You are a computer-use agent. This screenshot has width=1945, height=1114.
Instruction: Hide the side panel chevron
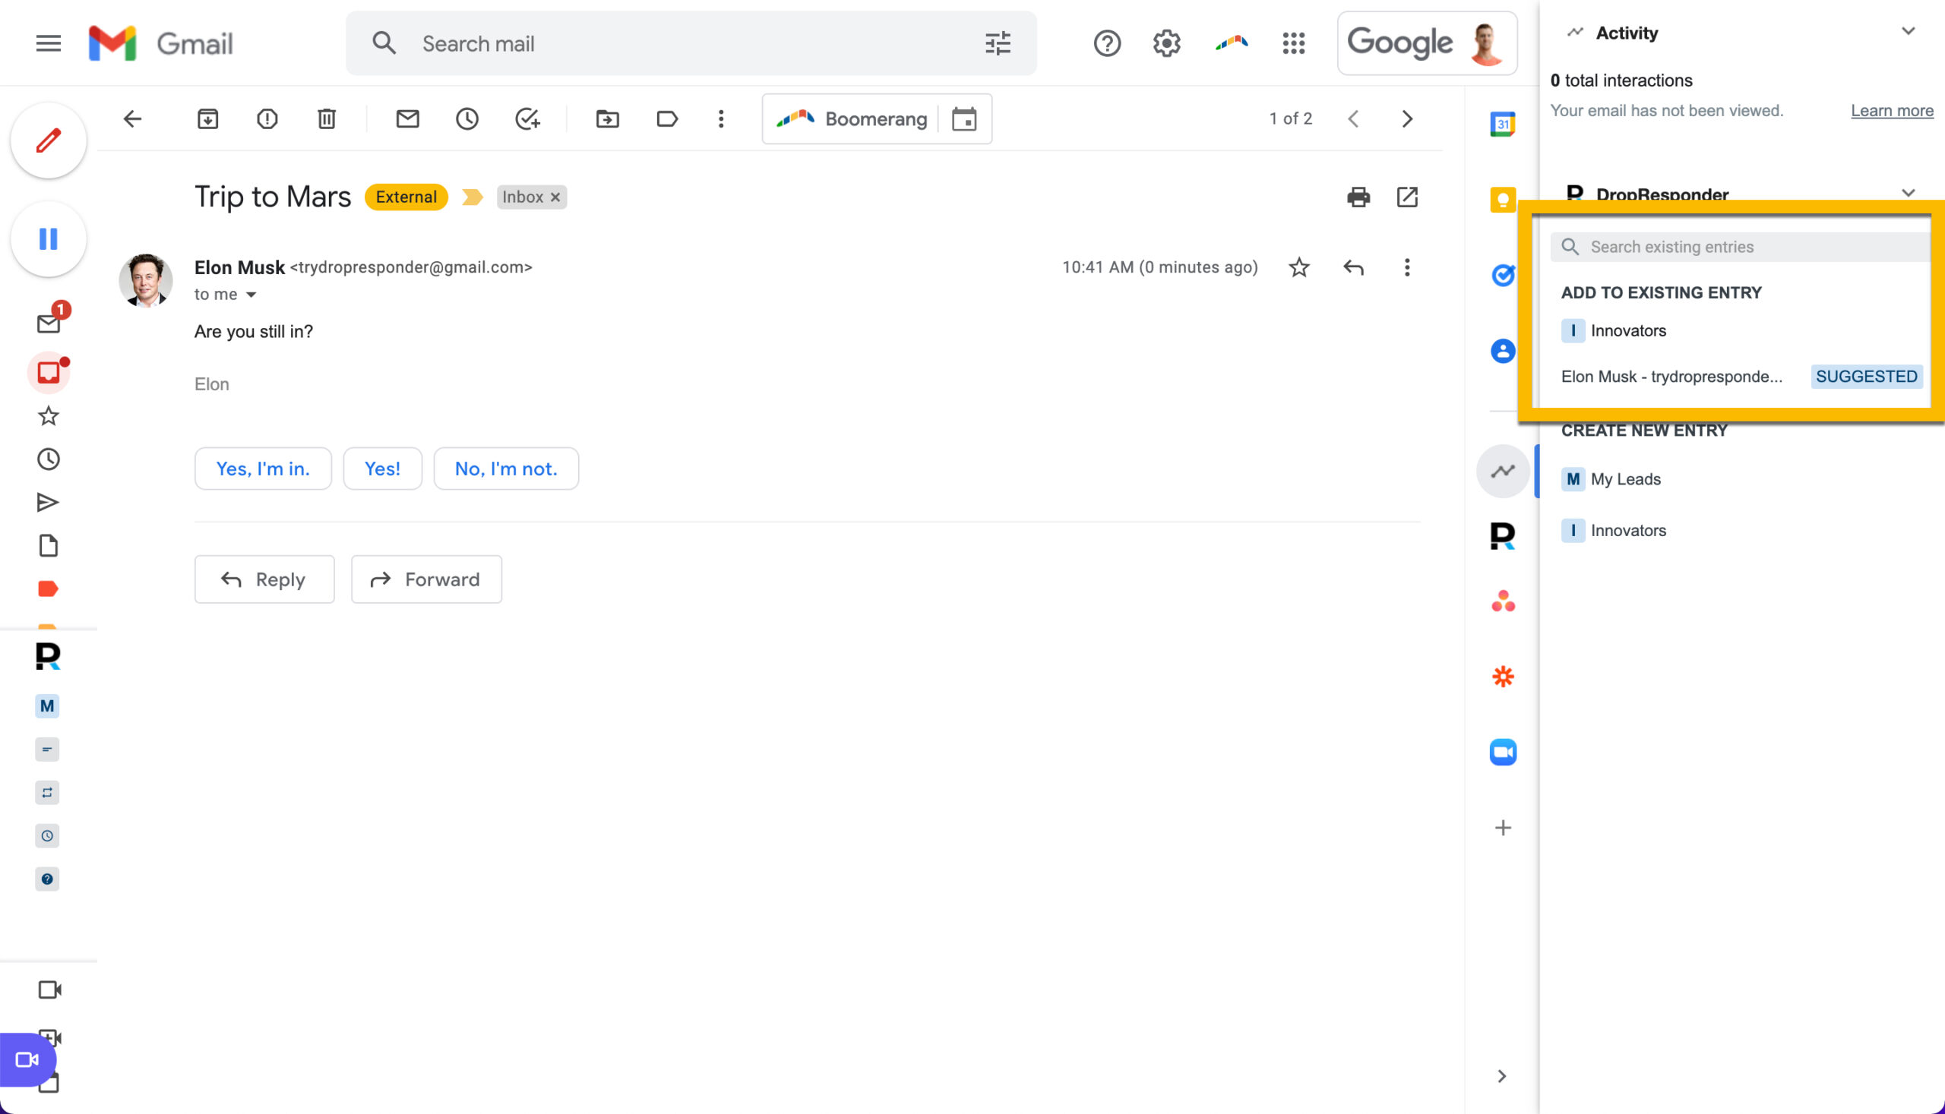[1502, 1077]
